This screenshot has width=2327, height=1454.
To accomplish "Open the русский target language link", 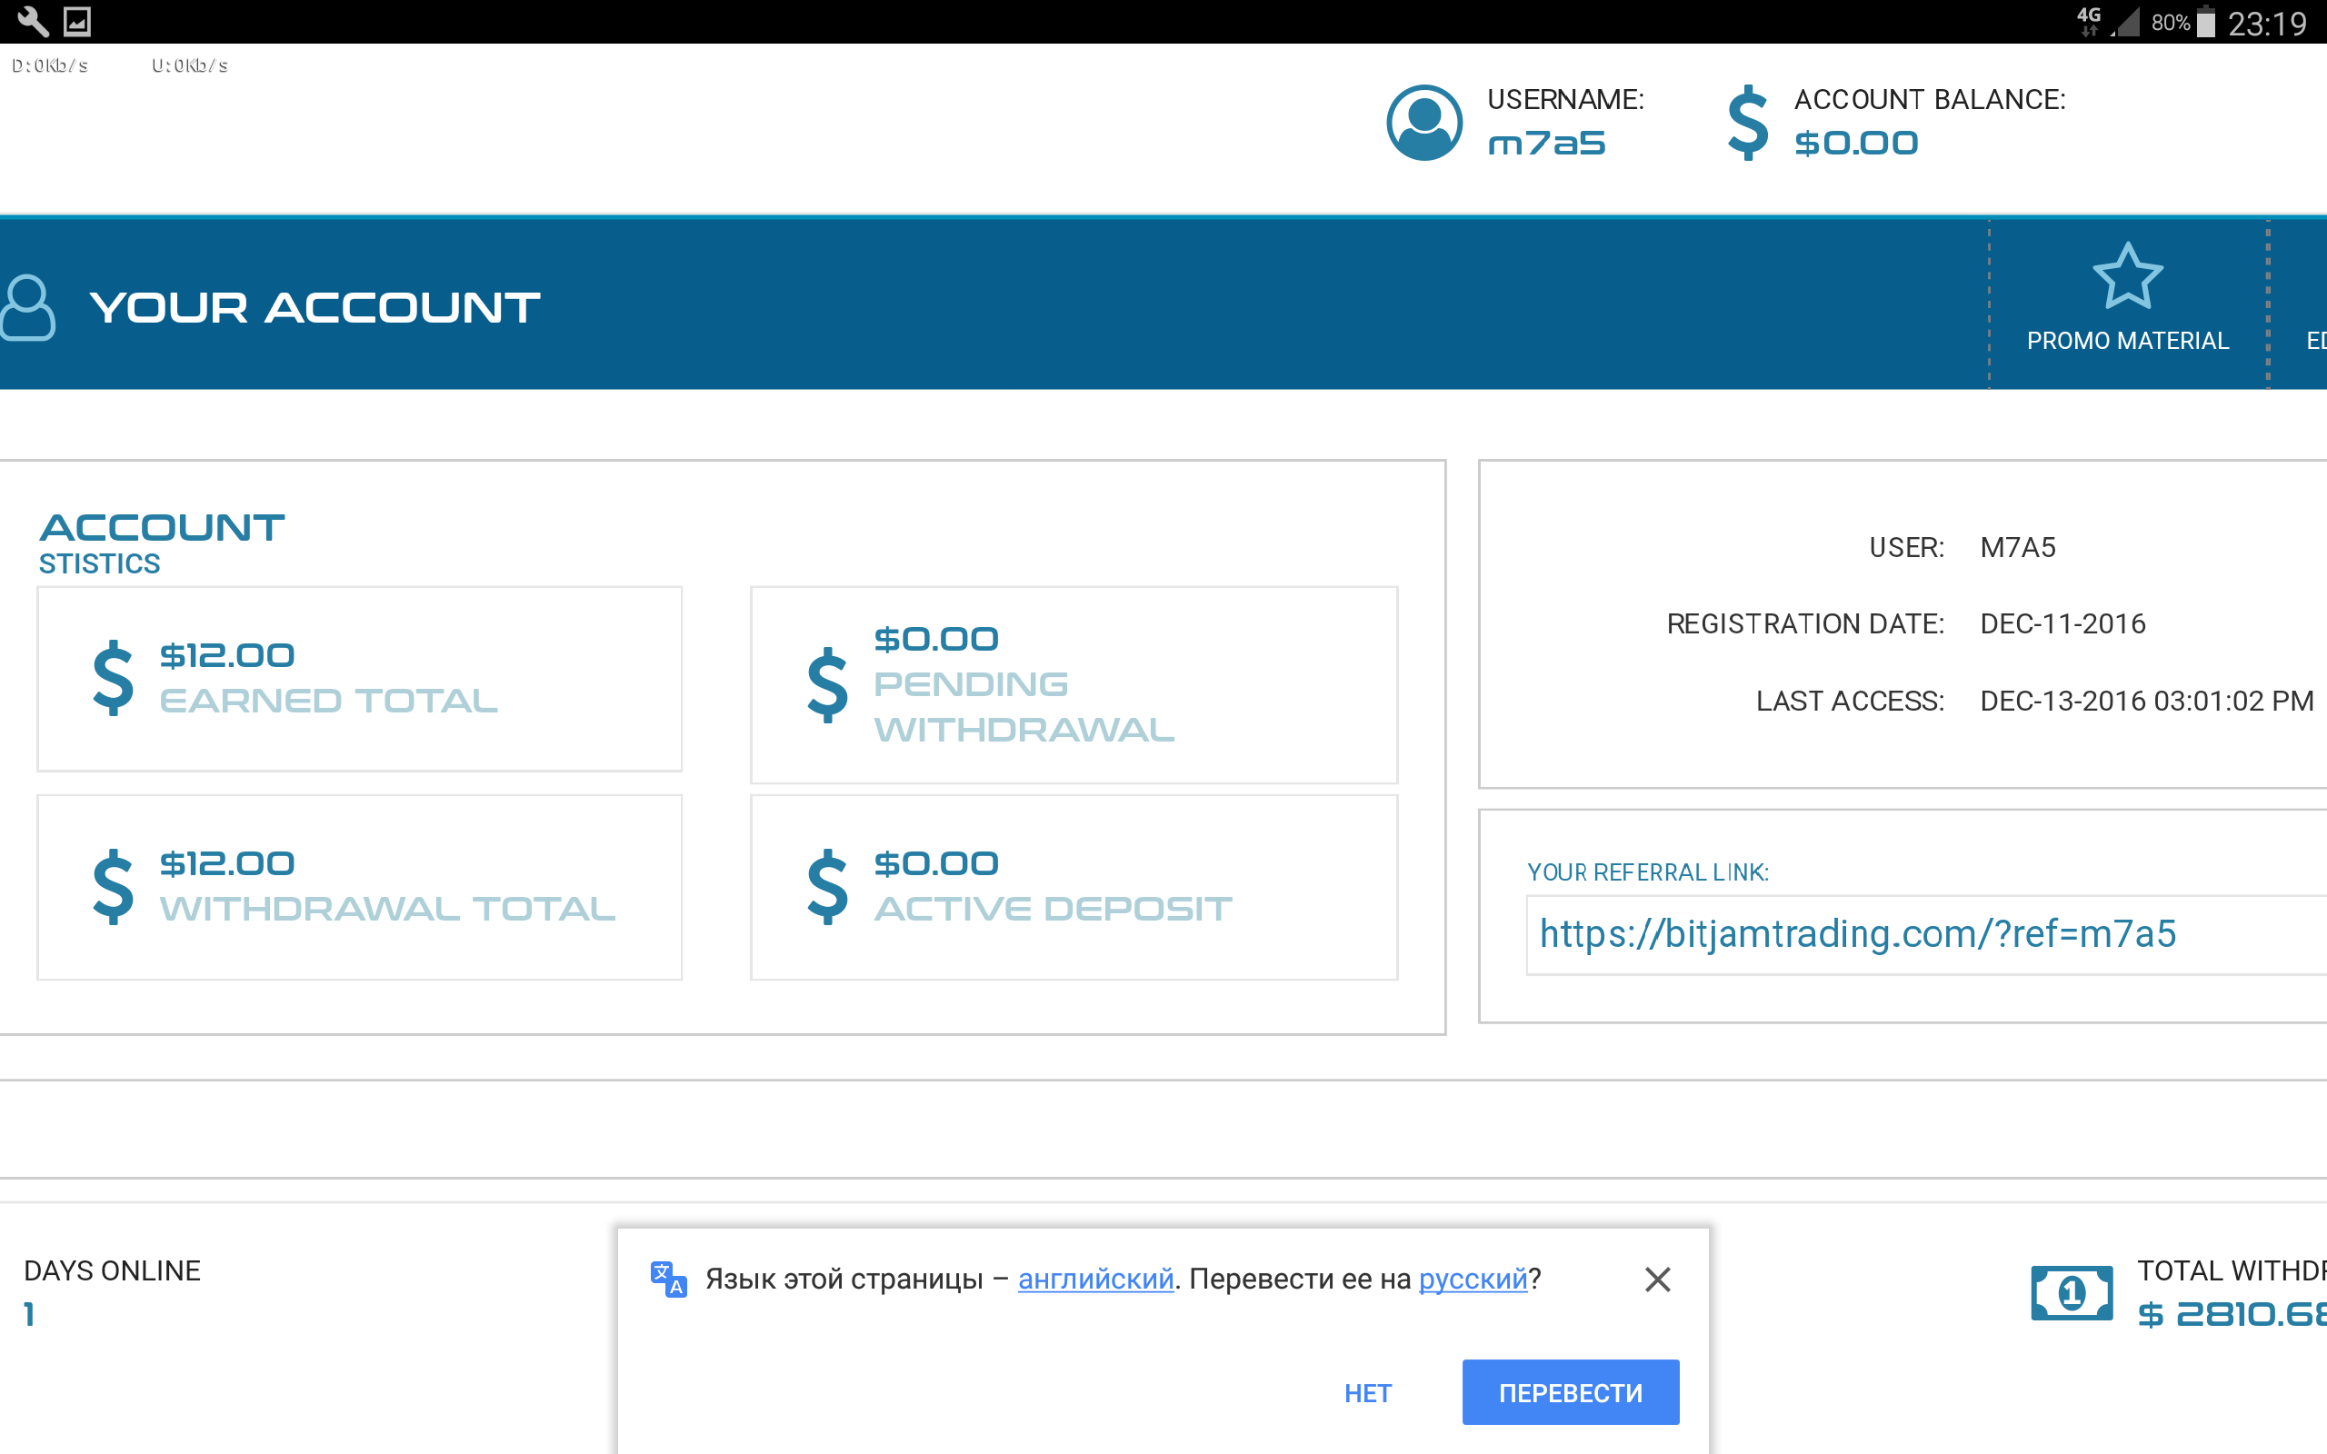I will pos(1473,1279).
